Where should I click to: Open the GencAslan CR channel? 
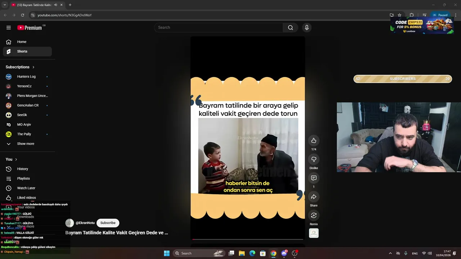[x=27, y=105]
